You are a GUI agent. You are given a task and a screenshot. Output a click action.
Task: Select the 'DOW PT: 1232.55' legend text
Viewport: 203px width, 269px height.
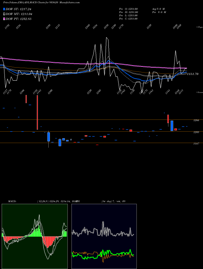point(18,19)
